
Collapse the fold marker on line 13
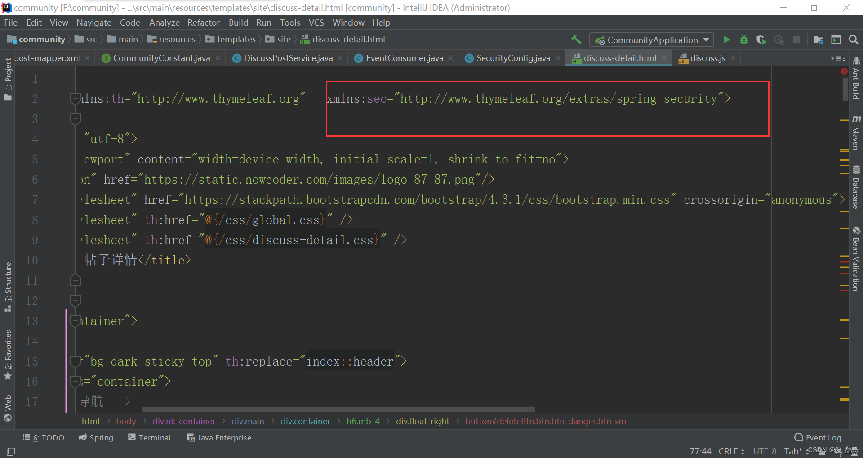pos(75,321)
